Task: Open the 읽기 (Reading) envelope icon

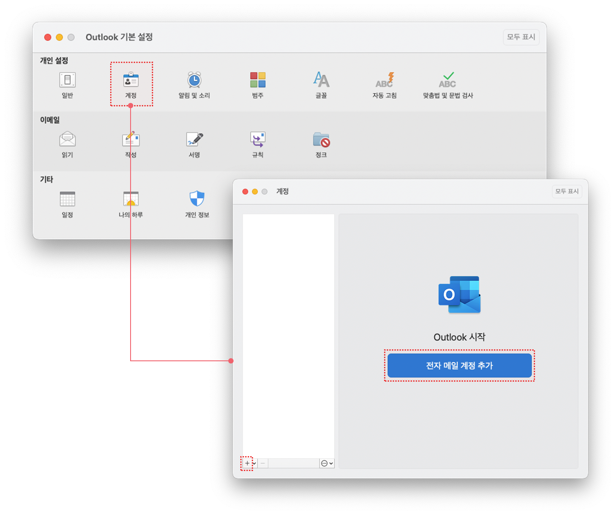Action: click(x=67, y=140)
